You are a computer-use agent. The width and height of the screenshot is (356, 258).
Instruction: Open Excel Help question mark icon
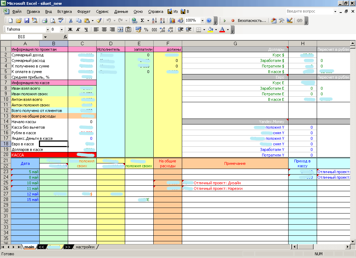pyautogui.click(x=209, y=21)
